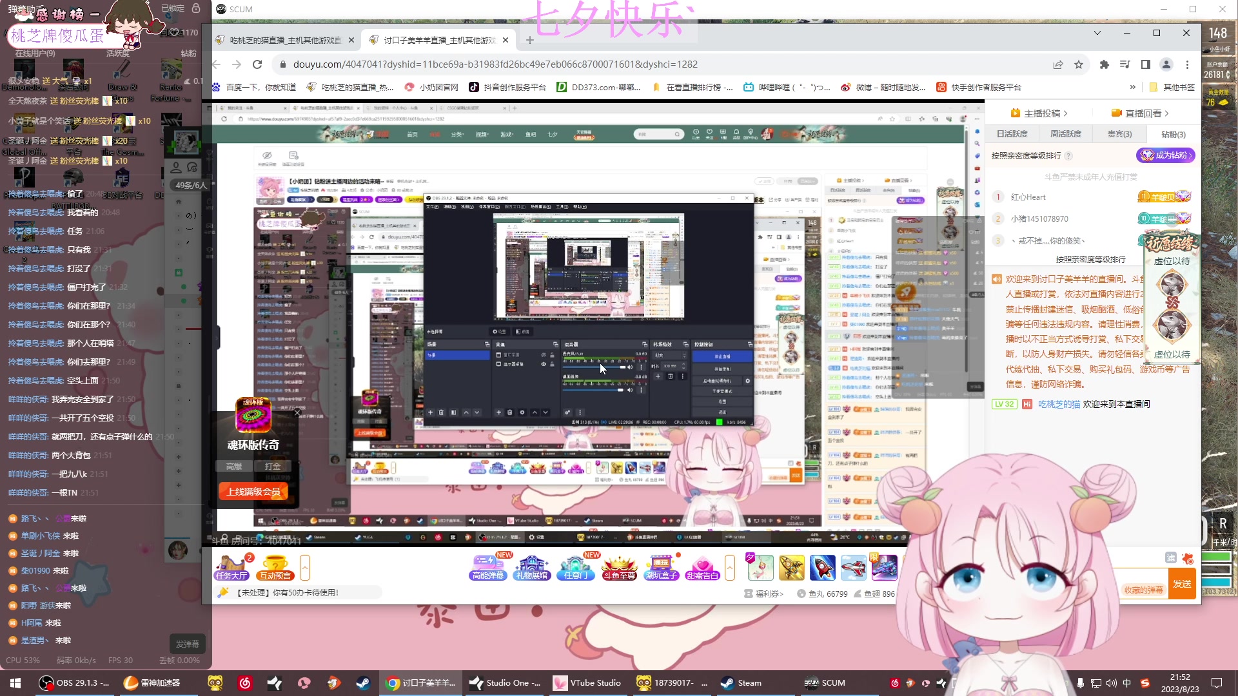Click the NetEase Music taskbar icon
The image size is (1238, 696).
point(245,682)
